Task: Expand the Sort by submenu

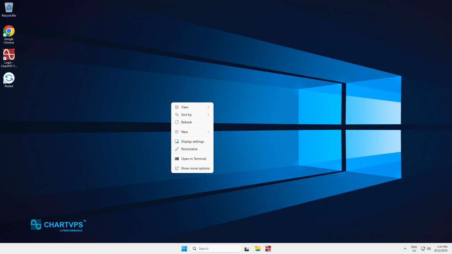Action: point(192,115)
